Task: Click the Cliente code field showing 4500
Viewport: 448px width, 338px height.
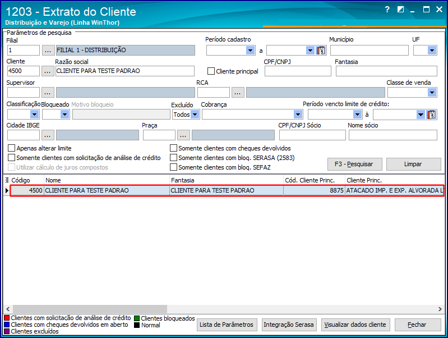Action: [x=24, y=71]
